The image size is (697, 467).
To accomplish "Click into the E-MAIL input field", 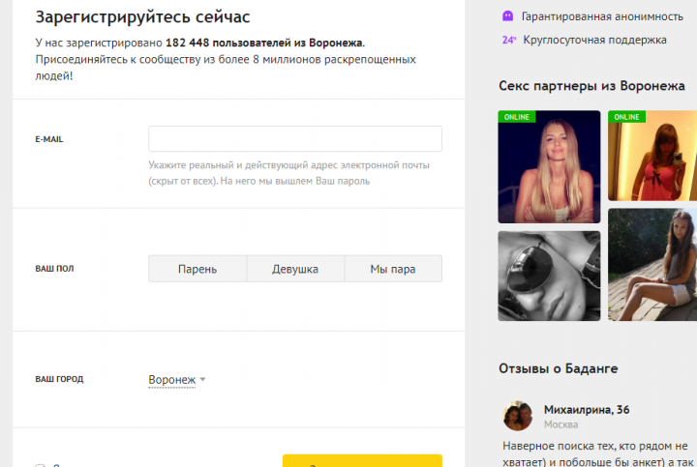I will point(294,139).
